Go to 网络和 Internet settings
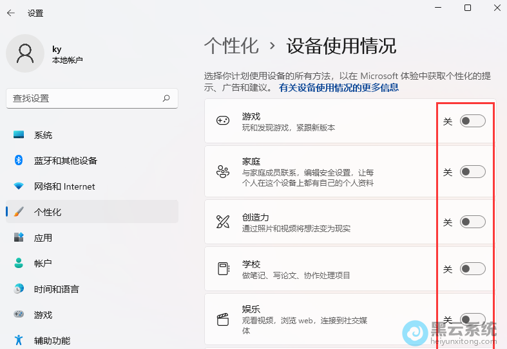Image resolution: width=507 pixels, height=349 pixels. [92, 186]
